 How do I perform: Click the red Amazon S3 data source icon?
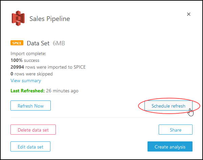coord(18,19)
